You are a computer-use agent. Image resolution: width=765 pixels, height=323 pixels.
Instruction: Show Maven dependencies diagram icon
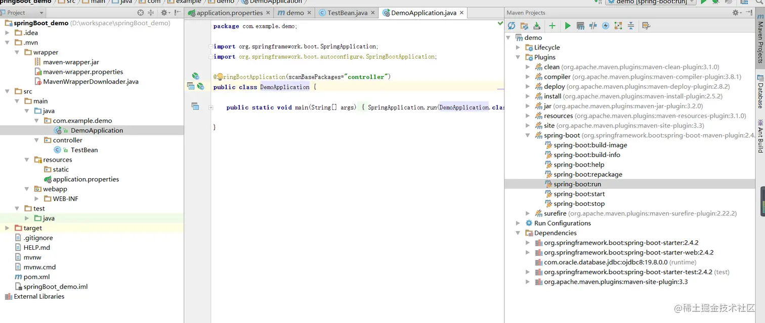618,26
